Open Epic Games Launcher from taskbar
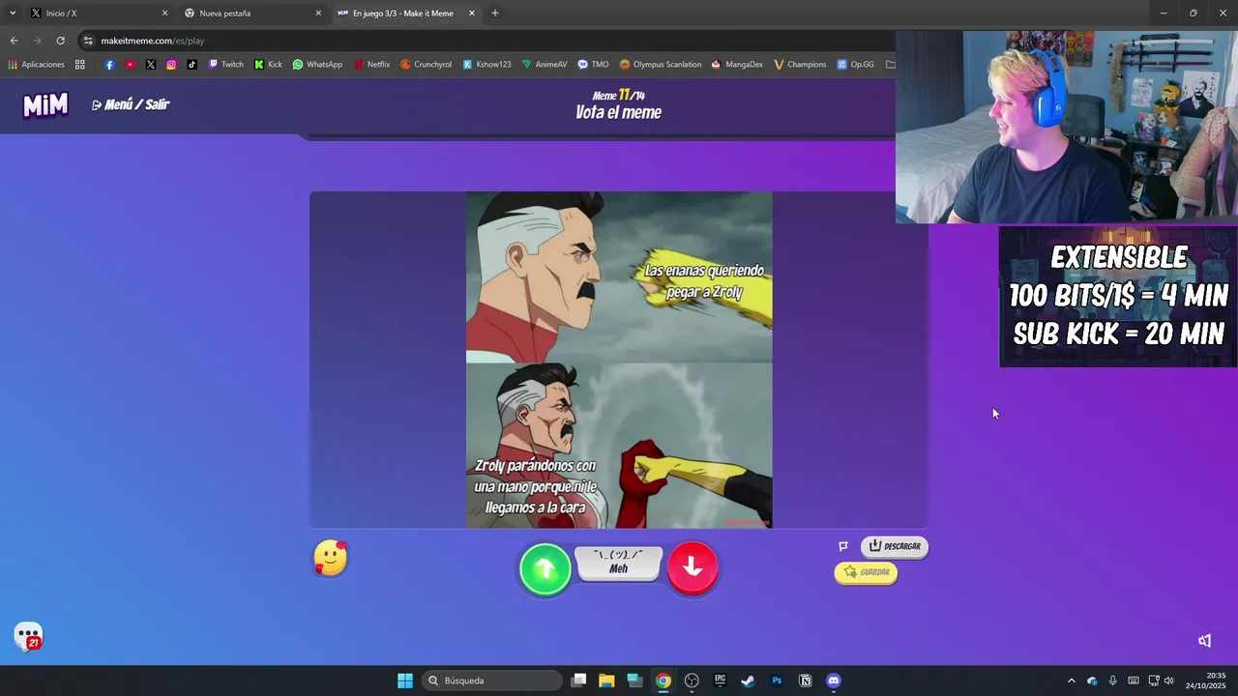This screenshot has height=696, width=1238. click(720, 681)
